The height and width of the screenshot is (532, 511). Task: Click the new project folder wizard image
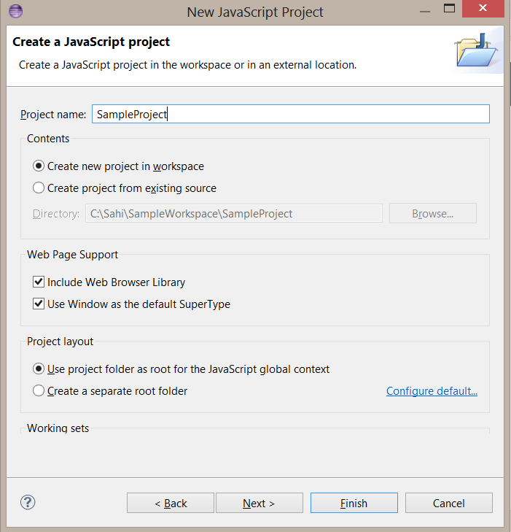476,51
